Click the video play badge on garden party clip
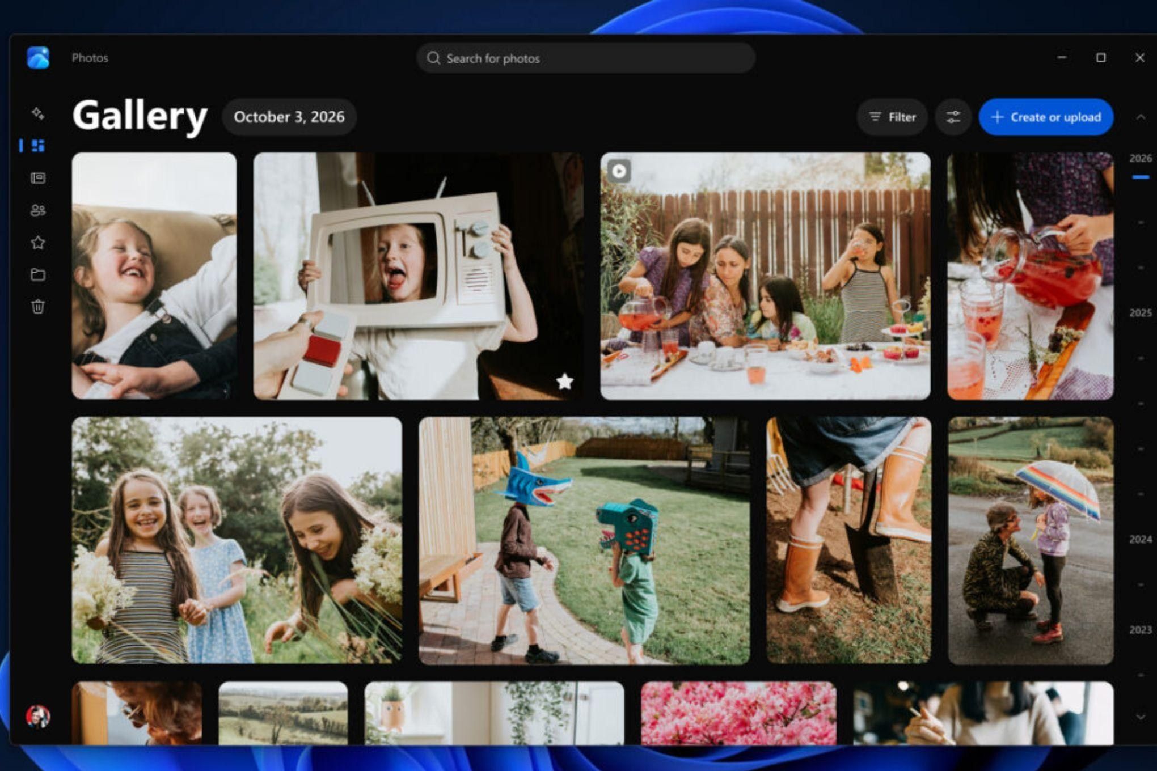The height and width of the screenshot is (771, 1157). pyautogui.click(x=619, y=171)
